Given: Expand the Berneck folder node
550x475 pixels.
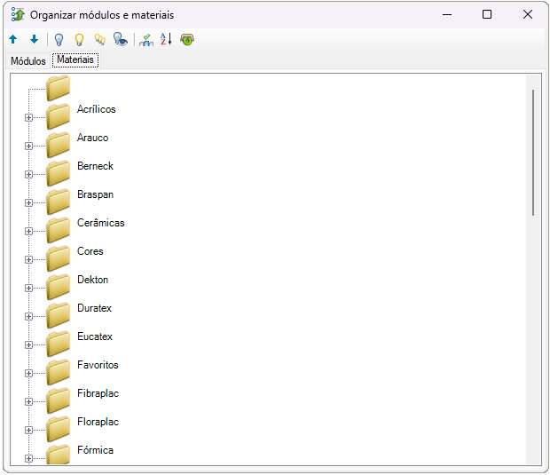Looking at the screenshot, I should click(x=28, y=175).
